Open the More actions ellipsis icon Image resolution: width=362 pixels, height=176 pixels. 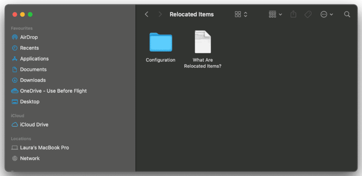[324, 14]
